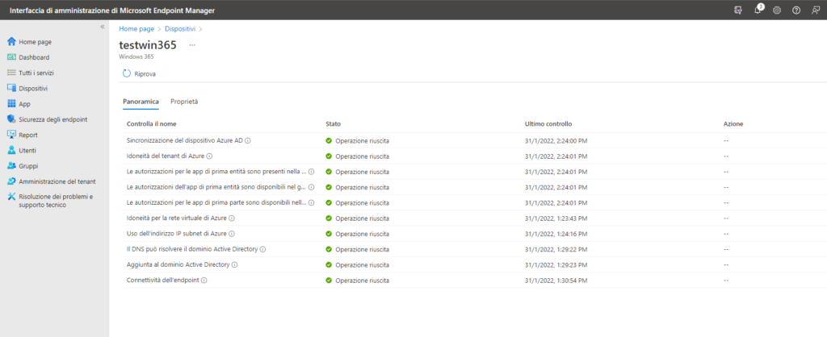This screenshot has width=827, height=337.
Task: Click info icon beside Aggiunta al dominio Active Directory
Action: pos(235,265)
